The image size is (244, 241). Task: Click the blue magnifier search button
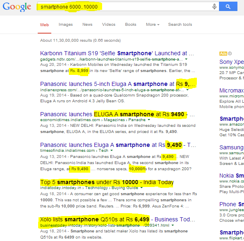tap(228, 7)
